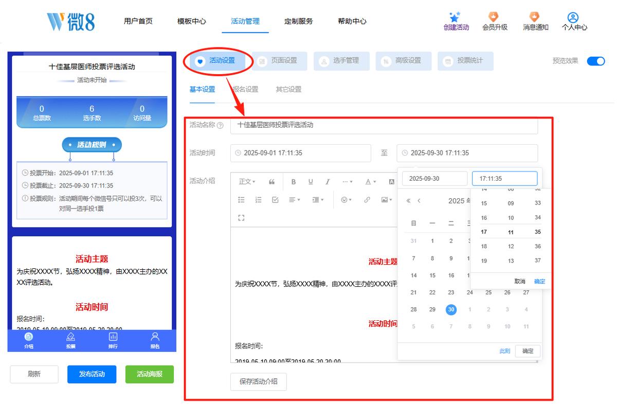Open the 页面设置 section tab
The width and height of the screenshot is (617, 413).
[280, 61]
